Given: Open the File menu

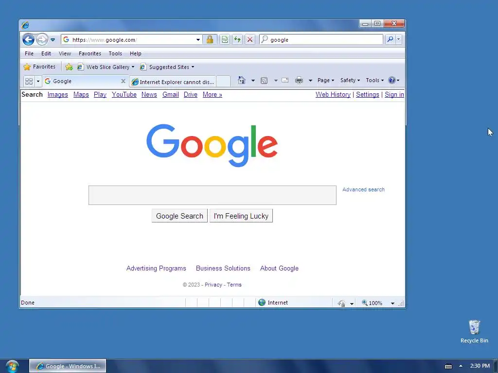Looking at the screenshot, I should pyautogui.click(x=29, y=53).
